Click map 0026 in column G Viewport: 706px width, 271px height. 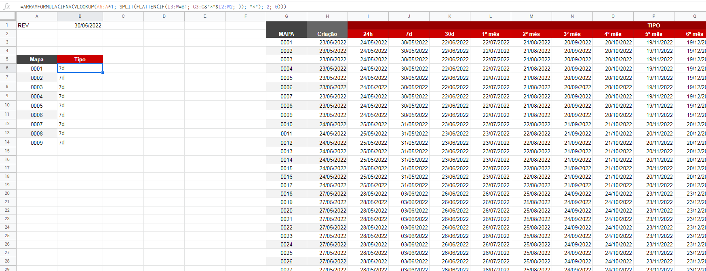pyautogui.click(x=287, y=261)
